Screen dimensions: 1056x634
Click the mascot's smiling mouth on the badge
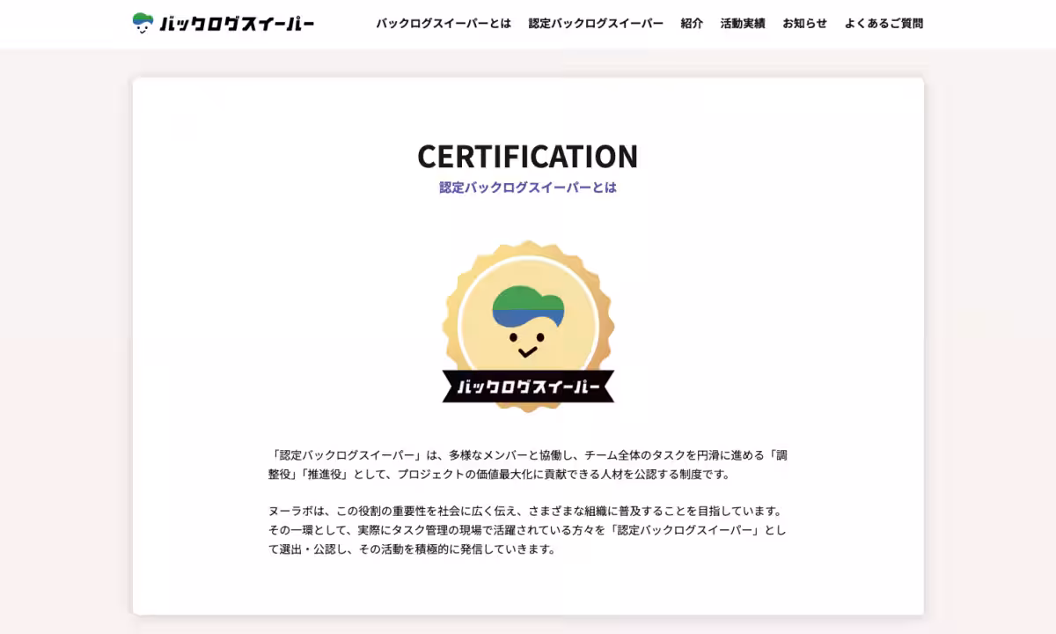(527, 353)
